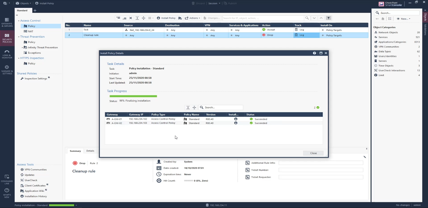The image size is (428, 208).
Task: Open the Session menu
Action: pyautogui.click(x=214, y=3)
